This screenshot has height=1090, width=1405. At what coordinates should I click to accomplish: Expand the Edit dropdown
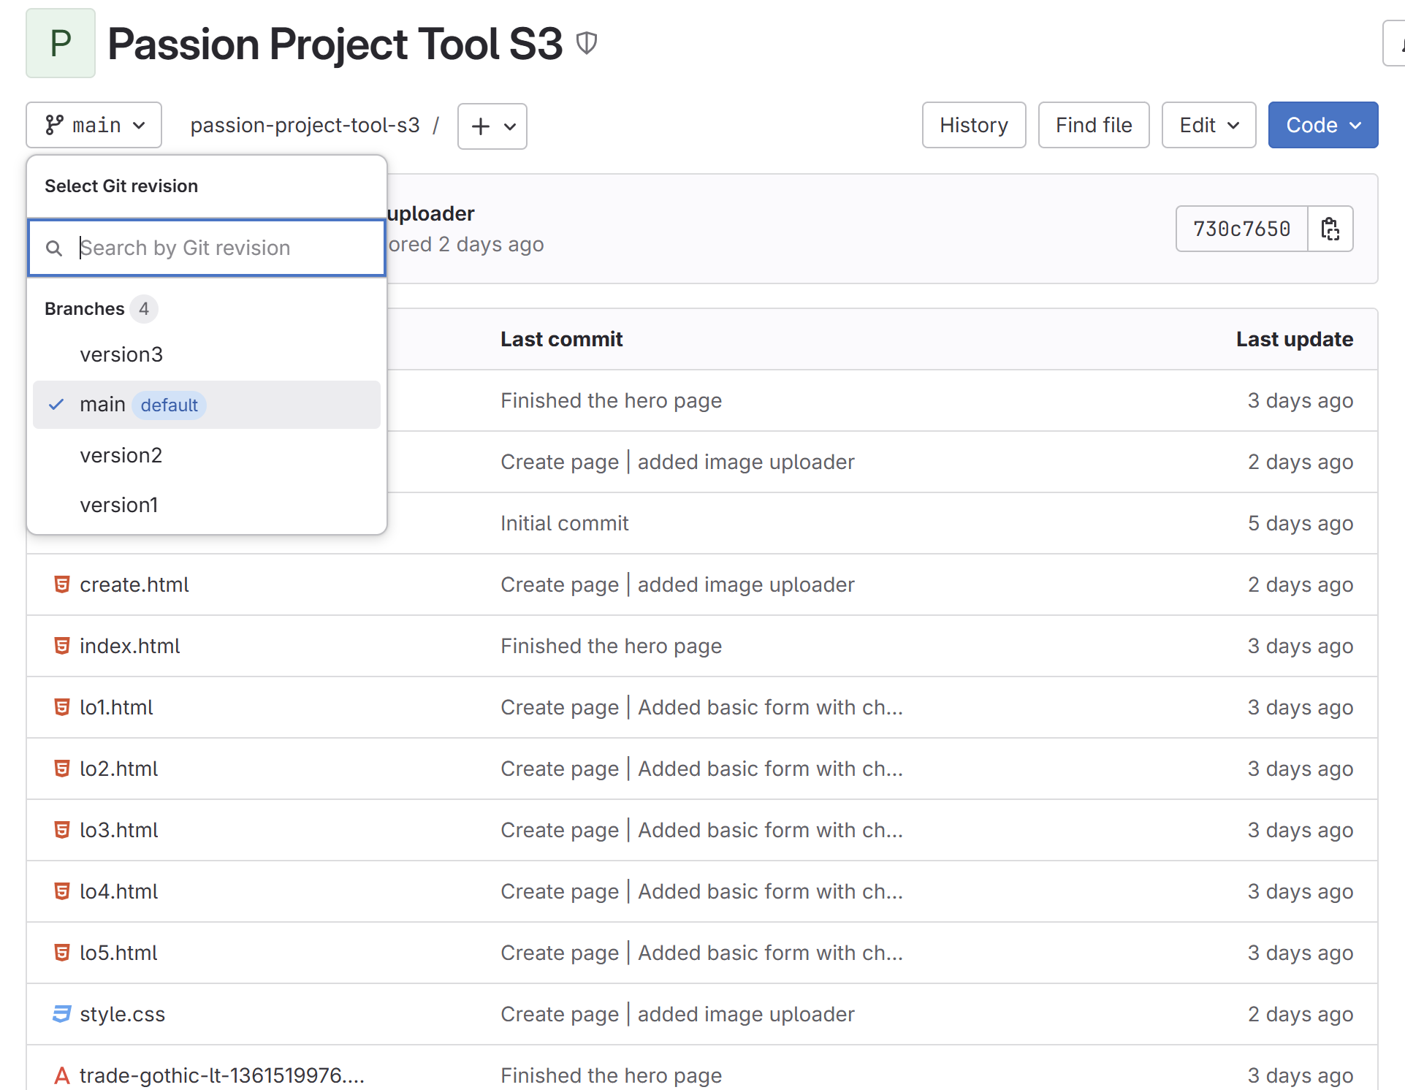pyautogui.click(x=1208, y=125)
